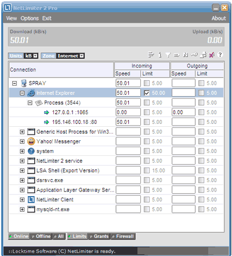
Task: Enable SPRAY incoming limit checkbox
Action: pyautogui.click(x=147, y=83)
